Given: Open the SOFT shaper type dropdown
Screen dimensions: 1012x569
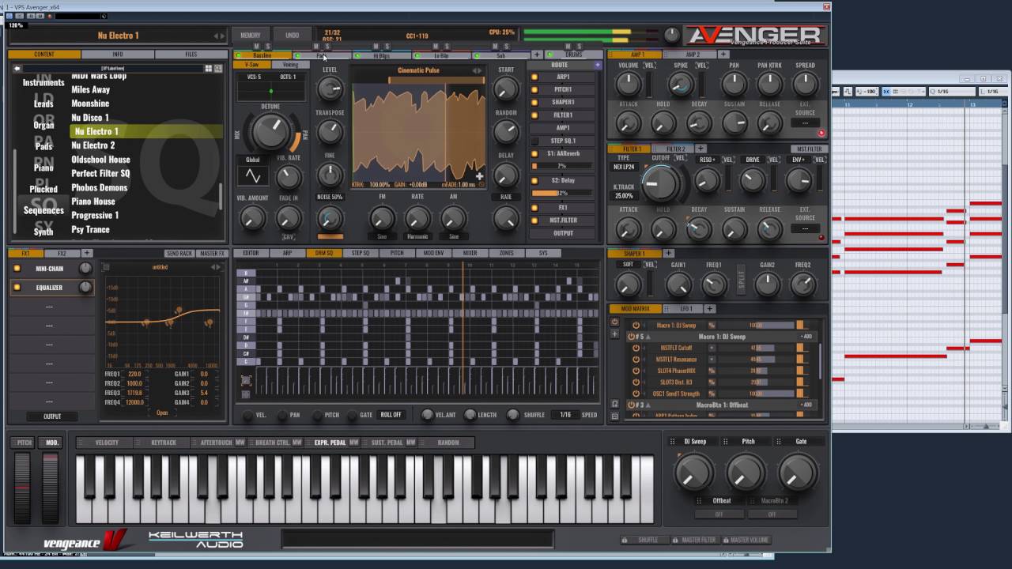Looking at the screenshot, I should click(x=628, y=265).
